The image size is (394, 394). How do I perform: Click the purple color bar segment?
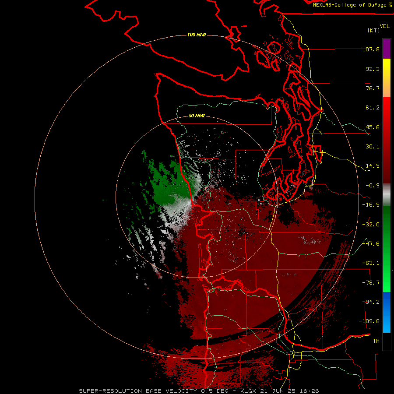click(x=387, y=49)
